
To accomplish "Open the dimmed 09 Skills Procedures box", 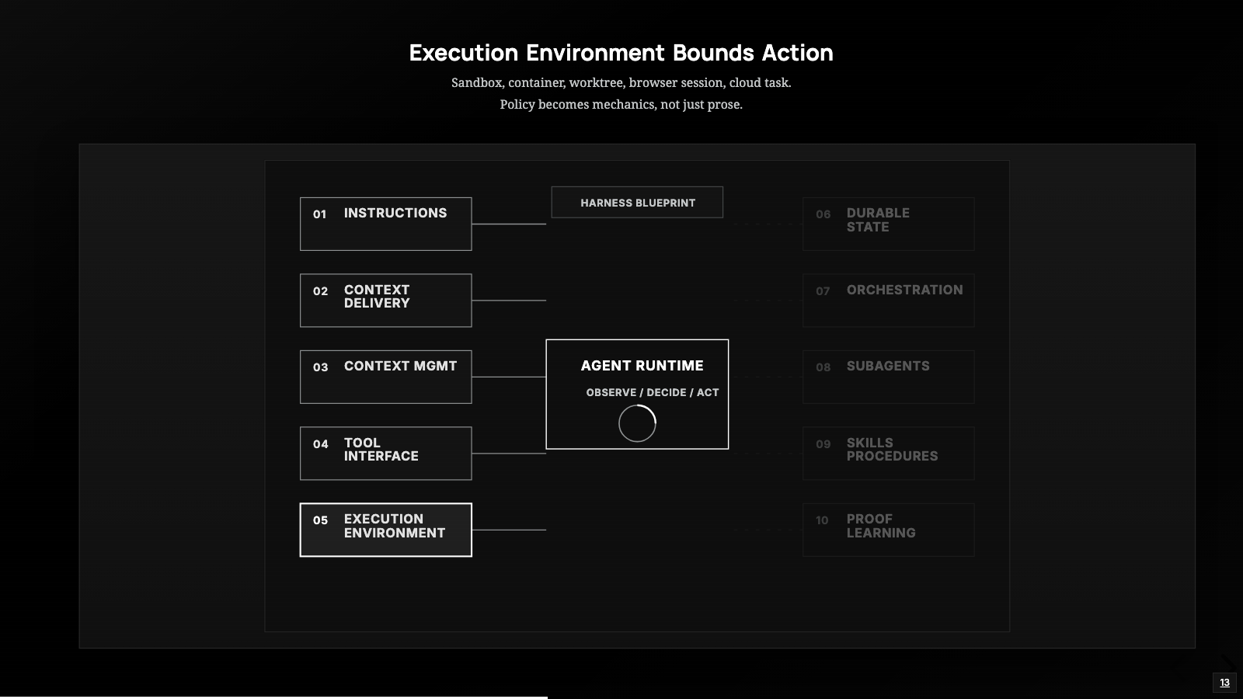I will point(888,454).
